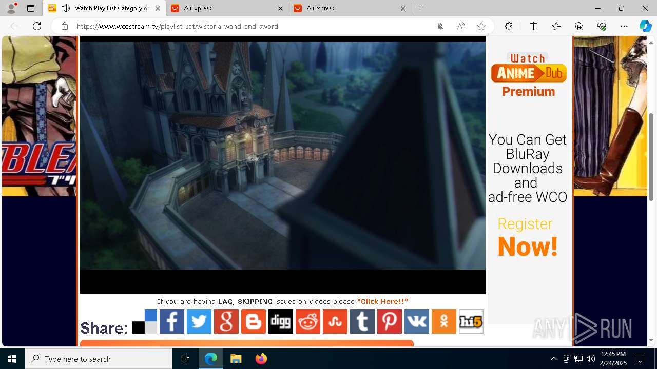Close the second AliExpress tab
Image resolution: width=657 pixels, height=369 pixels.
coord(403,8)
